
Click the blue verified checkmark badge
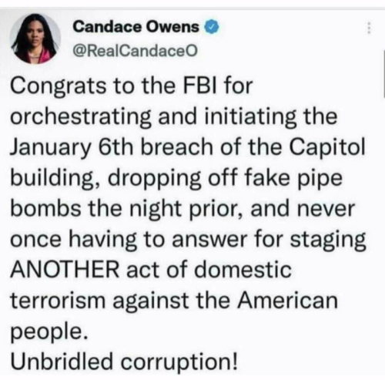point(212,27)
